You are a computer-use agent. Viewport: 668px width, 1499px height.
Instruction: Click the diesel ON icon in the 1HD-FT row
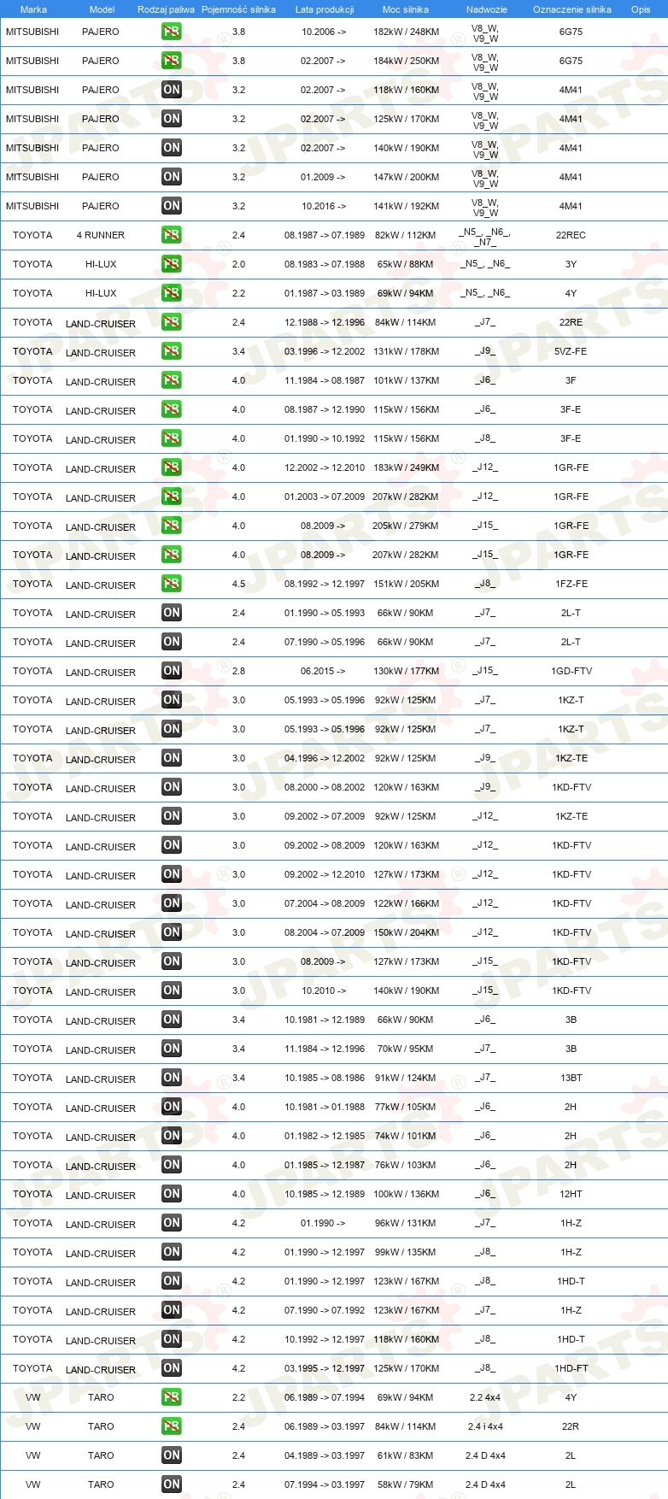coord(172,1368)
